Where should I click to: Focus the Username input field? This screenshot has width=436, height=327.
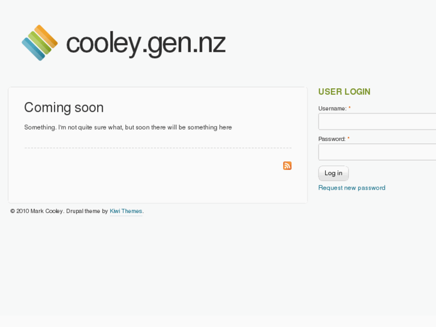377,122
